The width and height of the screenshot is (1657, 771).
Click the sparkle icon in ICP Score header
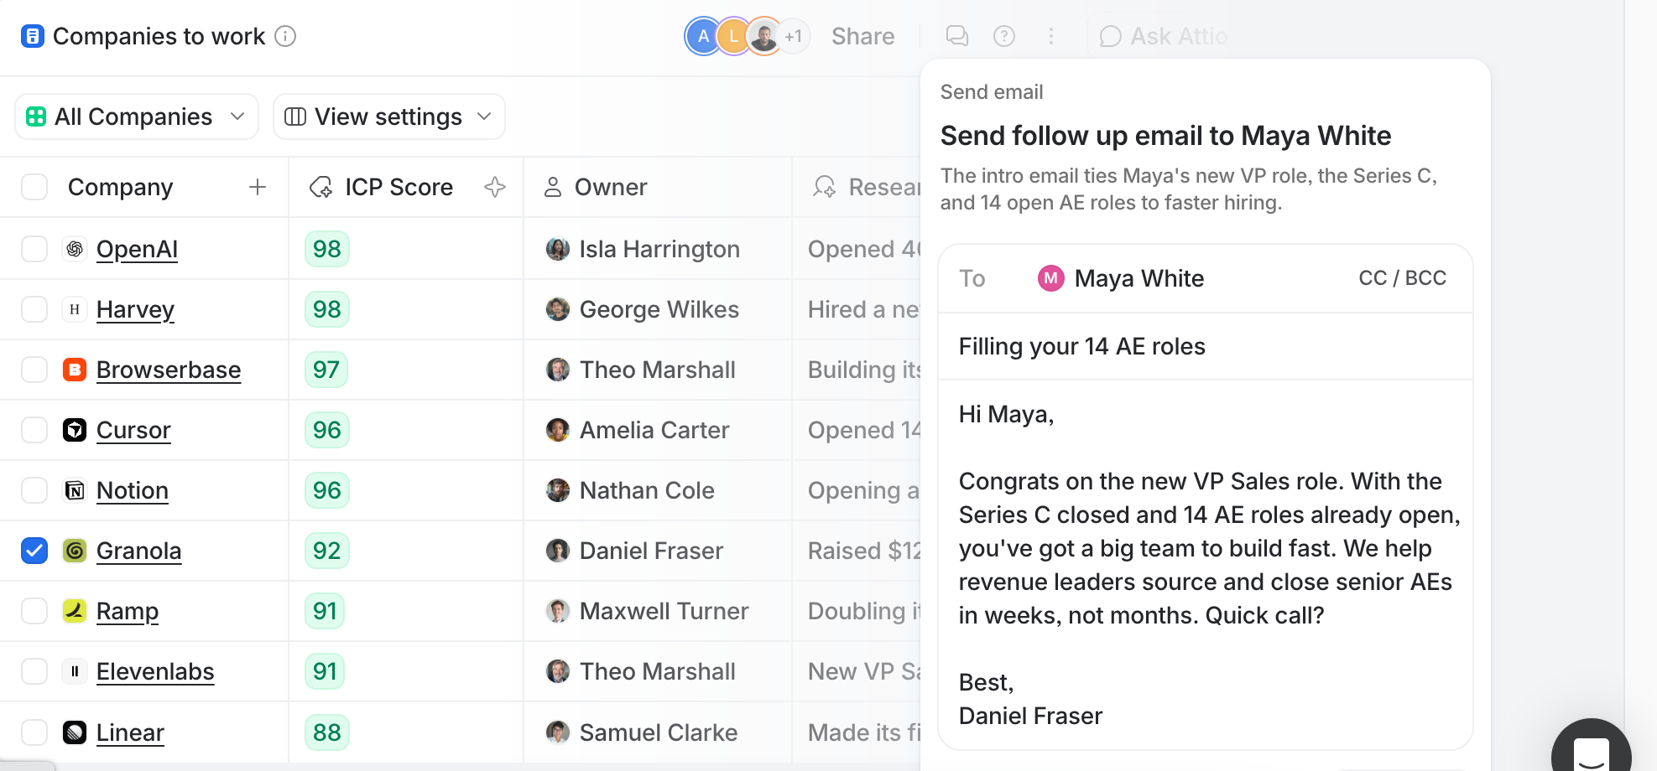click(x=495, y=187)
